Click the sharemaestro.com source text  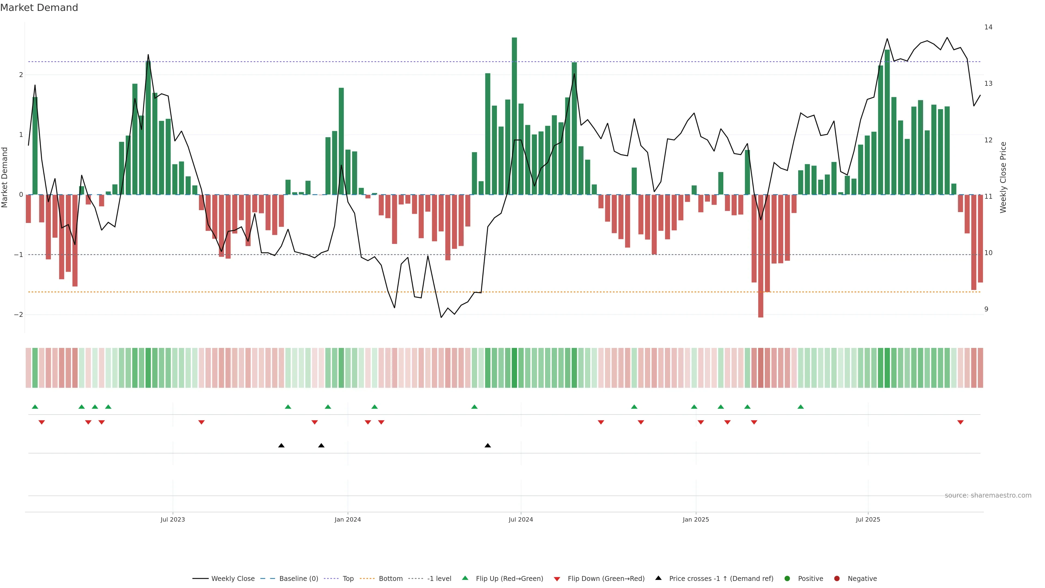tap(988, 495)
